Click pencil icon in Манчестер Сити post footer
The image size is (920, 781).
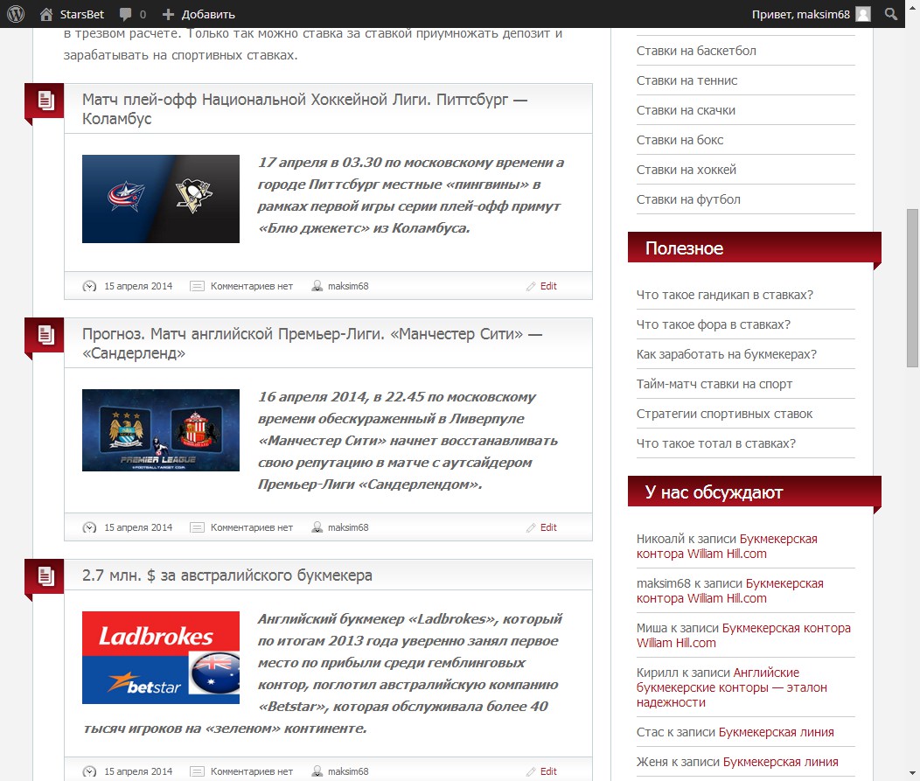point(531,527)
